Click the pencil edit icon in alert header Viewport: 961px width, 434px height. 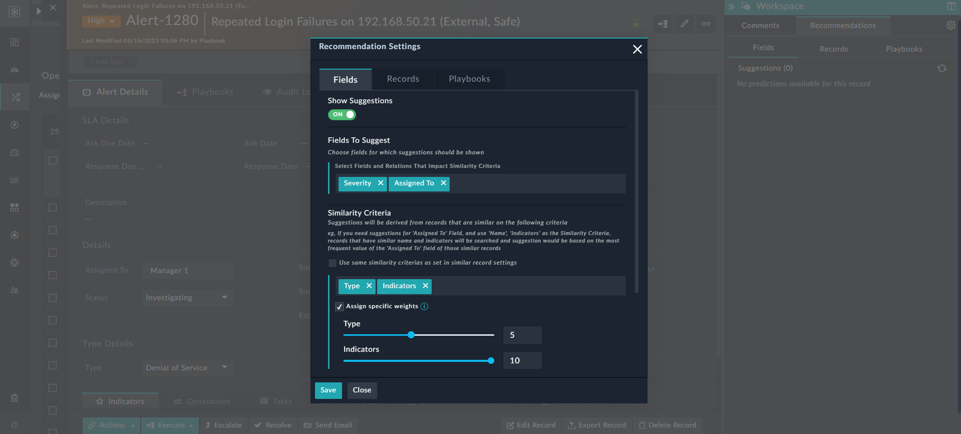684,24
